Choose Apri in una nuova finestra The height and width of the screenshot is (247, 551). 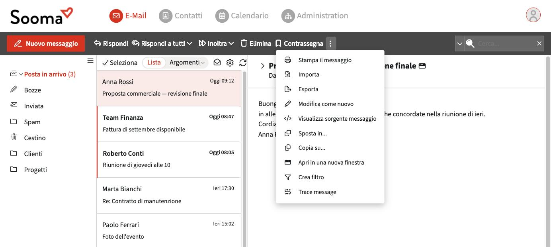pos(330,163)
